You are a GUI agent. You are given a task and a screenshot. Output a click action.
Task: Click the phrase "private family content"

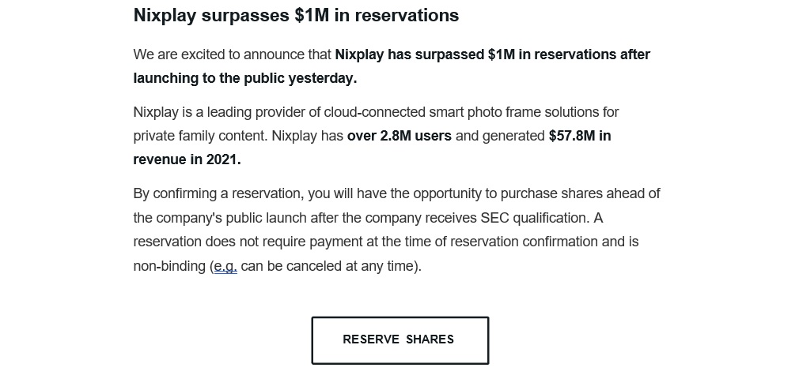[x=198, y=136]
